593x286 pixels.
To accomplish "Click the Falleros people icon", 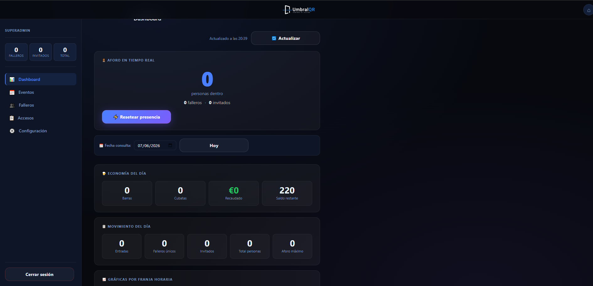I will (x=12, y=105).
